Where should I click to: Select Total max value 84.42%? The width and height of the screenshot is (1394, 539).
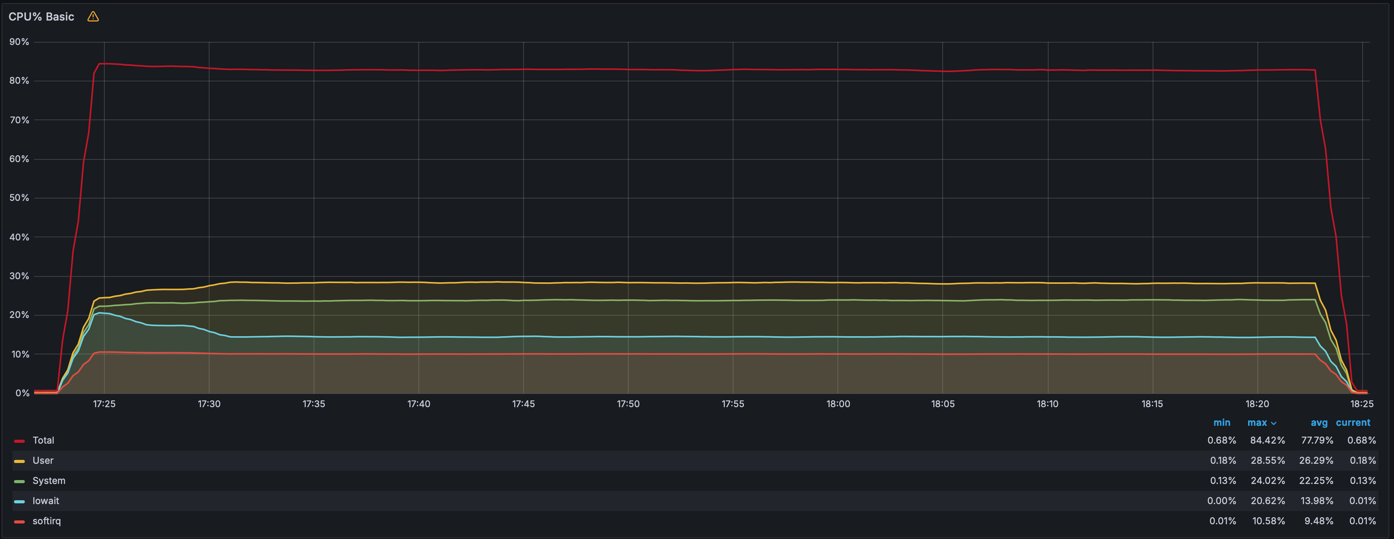[x=1267, y=441]
